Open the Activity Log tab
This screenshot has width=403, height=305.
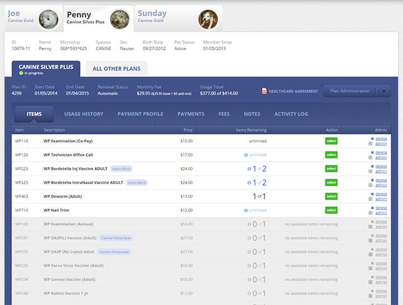pyautogui.click(x=291, y=114)
